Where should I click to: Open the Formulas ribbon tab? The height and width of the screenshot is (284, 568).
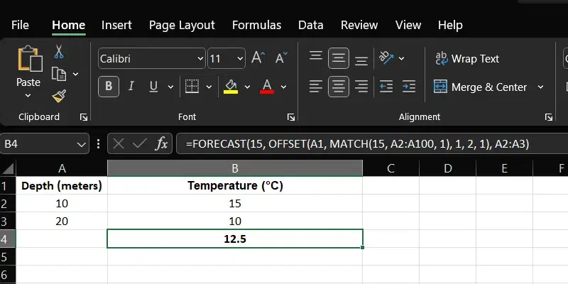pyautogui.click(x=256, y=25)
